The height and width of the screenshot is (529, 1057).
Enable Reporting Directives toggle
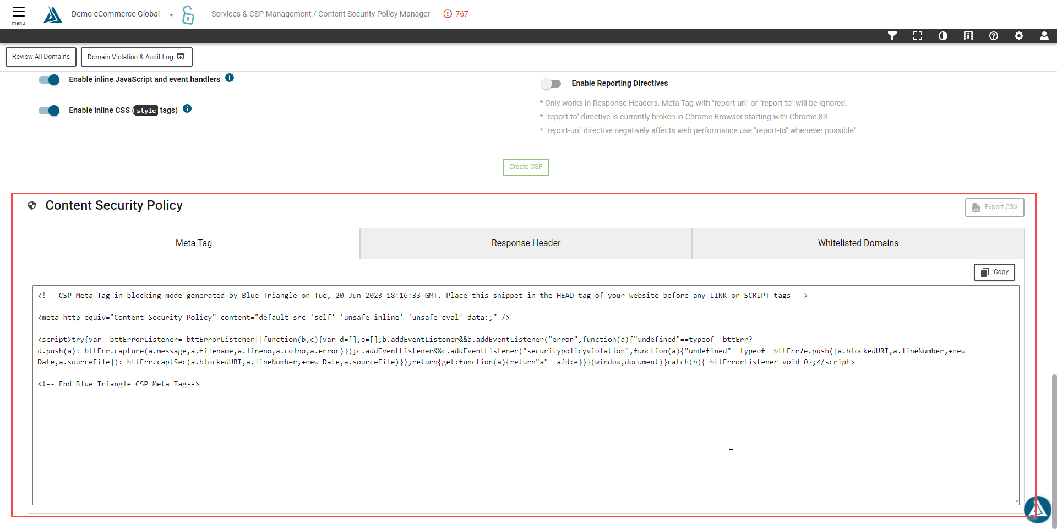[x=551, y=84]
